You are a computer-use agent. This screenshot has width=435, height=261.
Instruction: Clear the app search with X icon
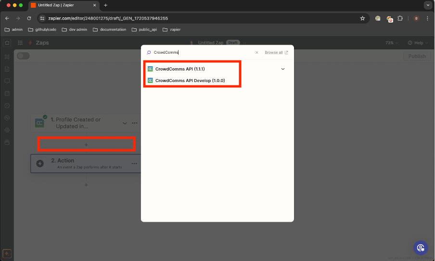click(256, 53)
